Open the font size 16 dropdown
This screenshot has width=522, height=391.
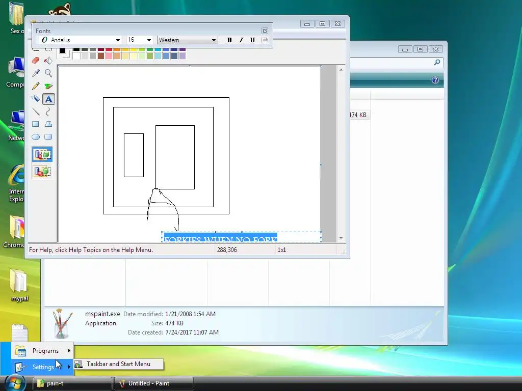click(149, 40)
